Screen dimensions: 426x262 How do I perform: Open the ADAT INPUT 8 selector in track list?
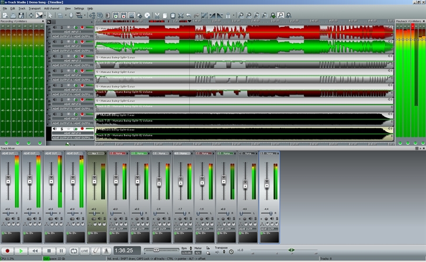72,133
